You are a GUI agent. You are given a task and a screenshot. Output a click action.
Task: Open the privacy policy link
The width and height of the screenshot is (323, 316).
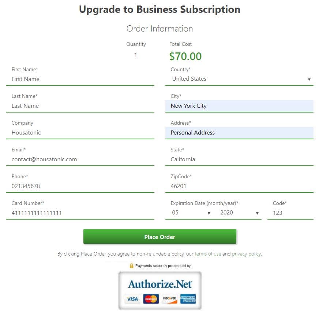pyautogui.click(x=246, y=254)
